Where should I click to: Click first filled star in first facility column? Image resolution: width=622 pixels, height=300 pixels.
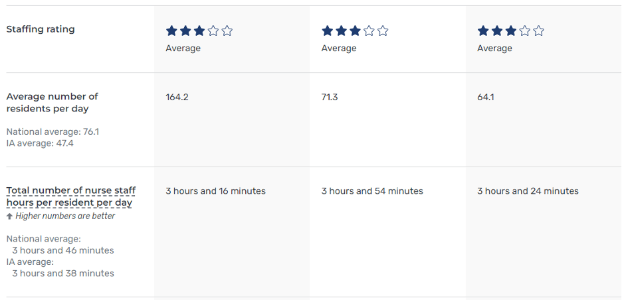171,31
